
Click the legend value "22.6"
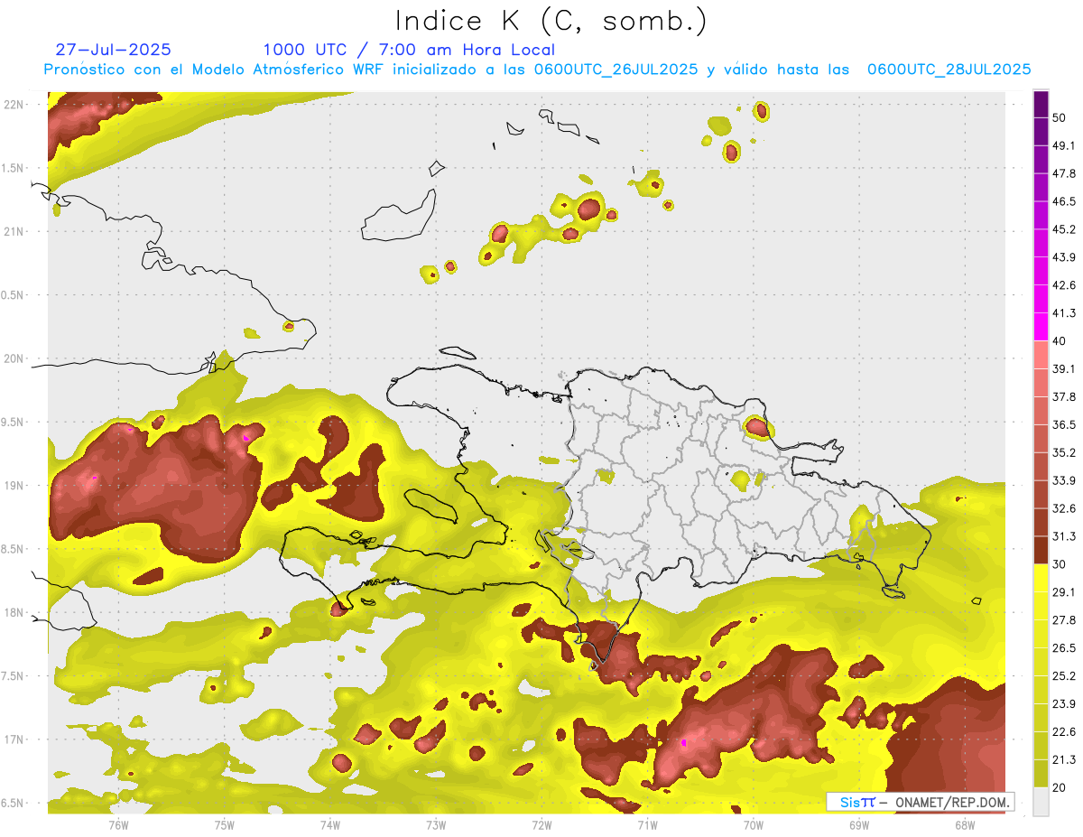(1064, 731)
